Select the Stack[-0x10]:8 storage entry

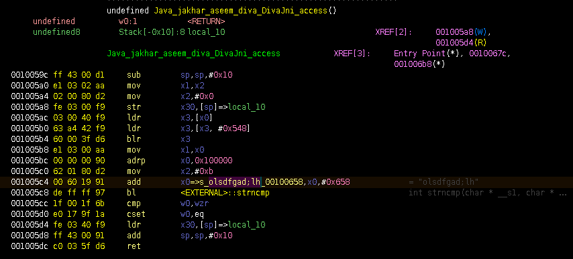click(x=152, y=32)
